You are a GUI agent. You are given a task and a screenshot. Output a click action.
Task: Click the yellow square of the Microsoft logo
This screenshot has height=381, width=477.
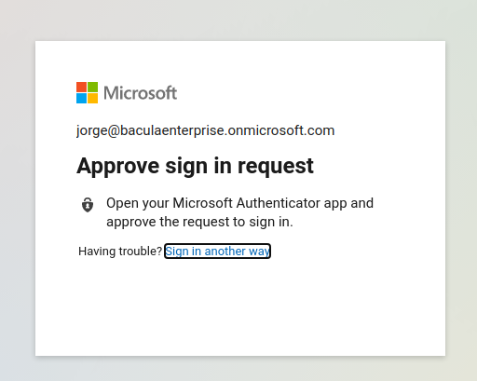pyautogui.click(x=92, y=98)
